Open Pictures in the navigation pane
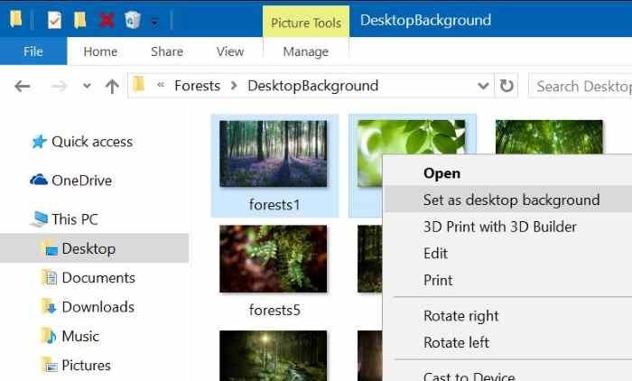Image resolution: width=632 pixels, height=381 pixels. pos(87,366)
